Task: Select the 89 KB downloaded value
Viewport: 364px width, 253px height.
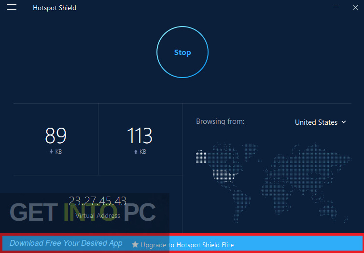Action: (56, 136)
